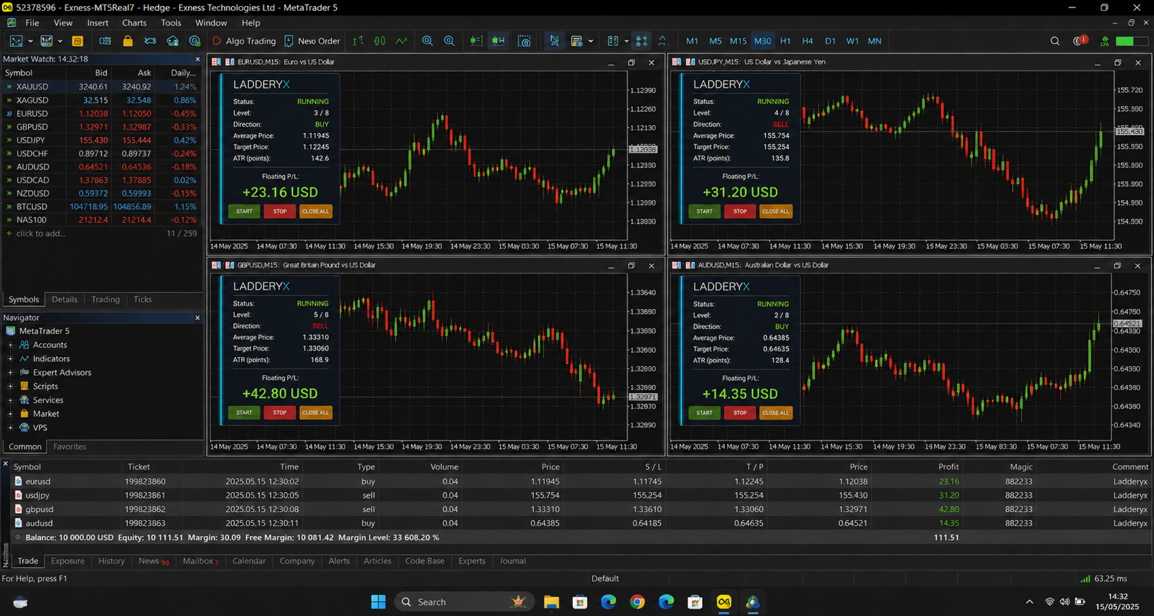Switch to the History tab
Image resolution: width=1154 pixels, height=616 pixels.
pyautogui.click(x=112, y=561)
